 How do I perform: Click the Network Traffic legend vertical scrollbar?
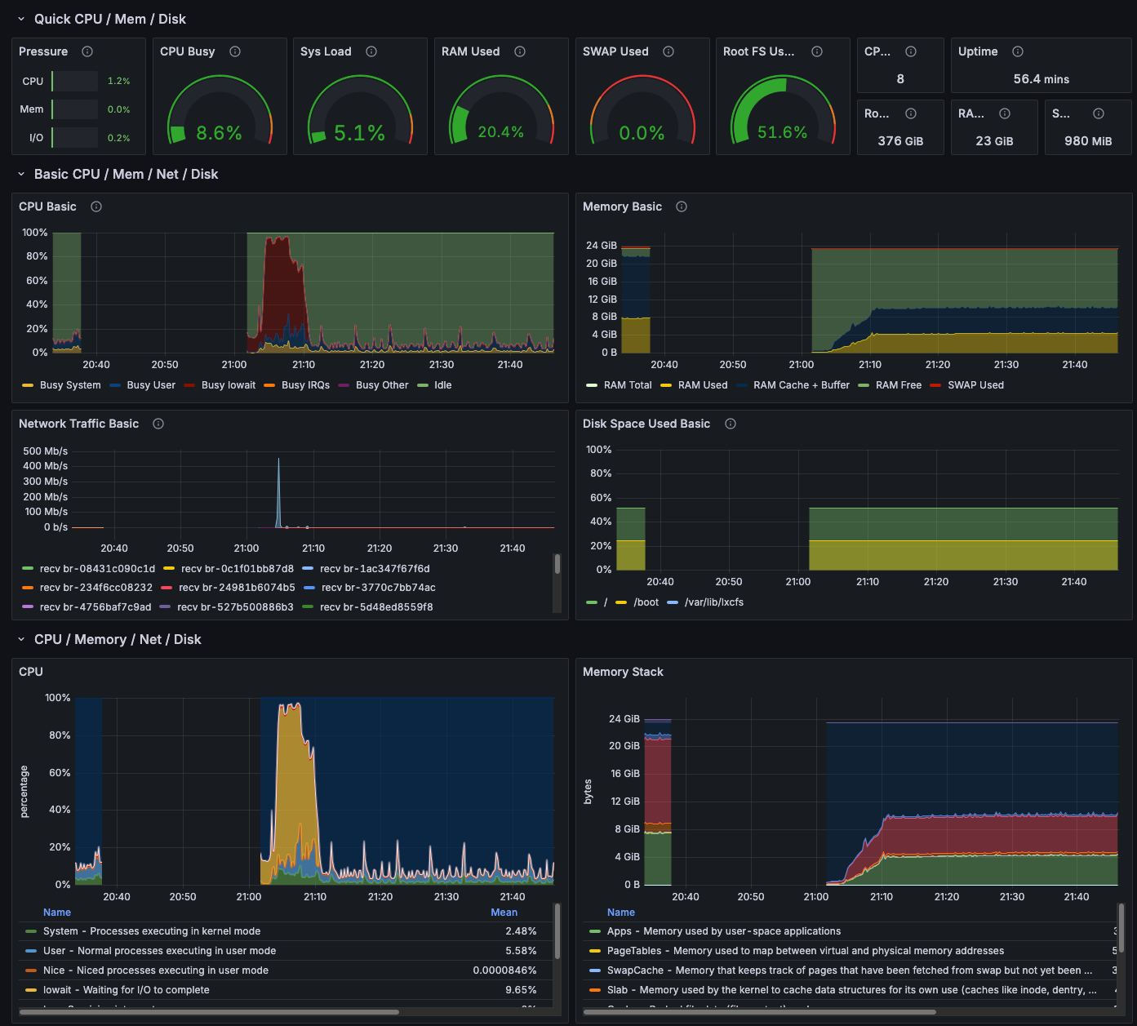557,565
